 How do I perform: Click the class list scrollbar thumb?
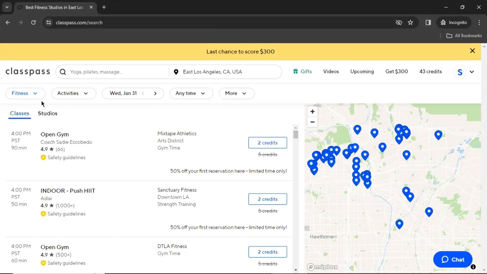point(295,134)
